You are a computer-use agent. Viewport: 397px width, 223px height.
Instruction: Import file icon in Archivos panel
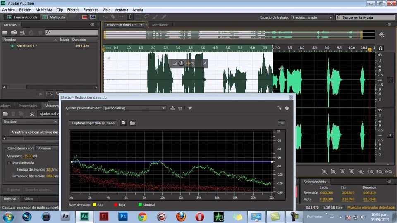click(14, 32)
